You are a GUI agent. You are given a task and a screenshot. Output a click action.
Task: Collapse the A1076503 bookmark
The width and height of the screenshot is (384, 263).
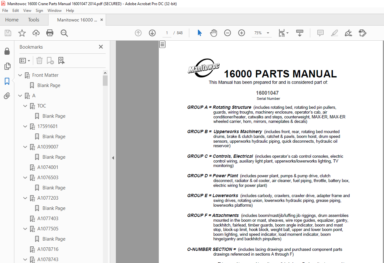(26, 178)
